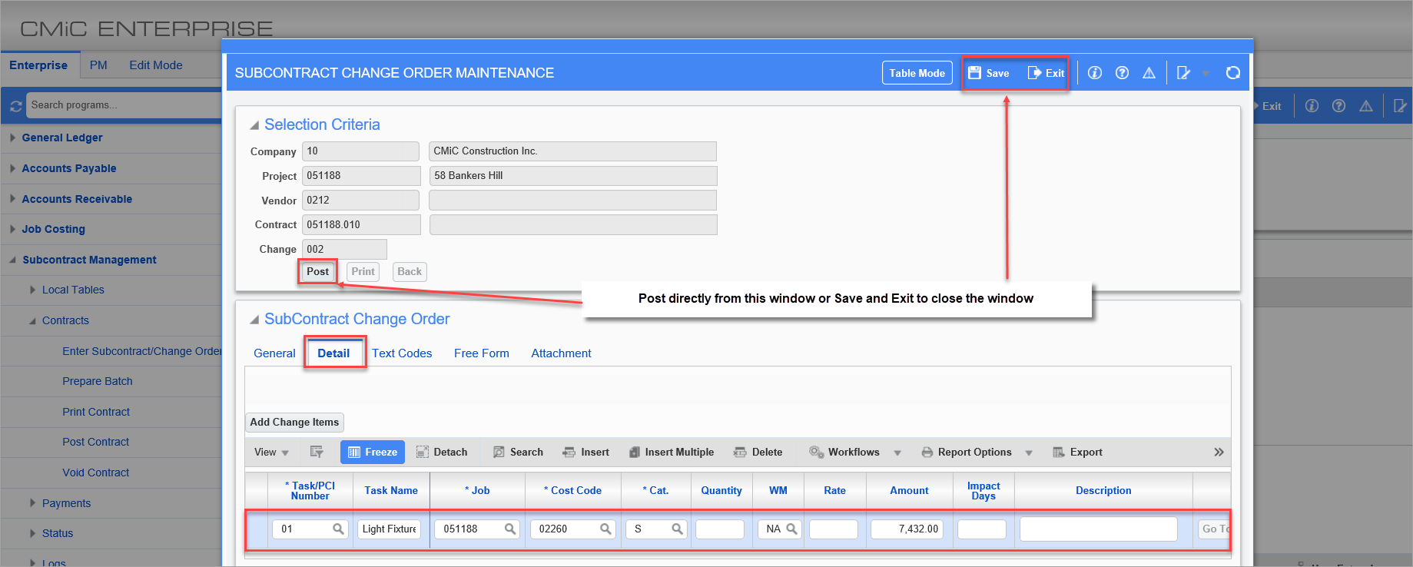Screen dimensions: 1413x567
Task: Click the Impact Days input field
Action: [x=982, y=529]
